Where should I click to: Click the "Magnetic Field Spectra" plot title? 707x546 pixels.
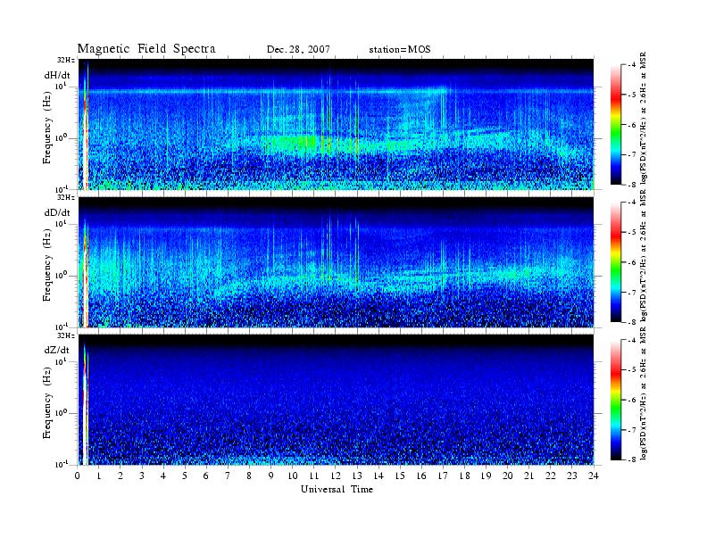click(146, 49)
